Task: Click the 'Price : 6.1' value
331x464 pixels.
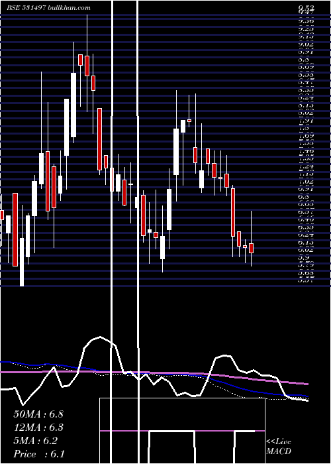Action: pos(39,454)
